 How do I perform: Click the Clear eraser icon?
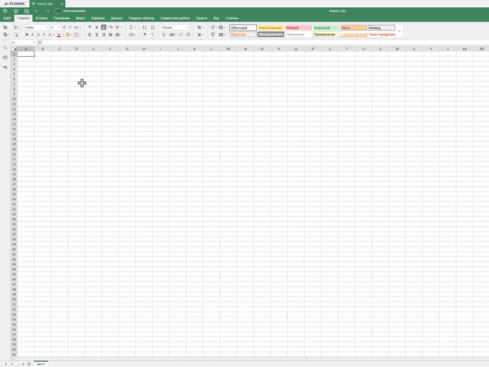214,27
